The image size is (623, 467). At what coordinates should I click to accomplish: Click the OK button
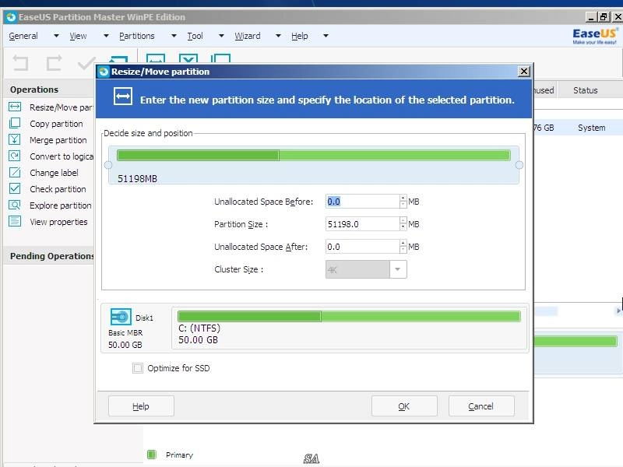404,406
